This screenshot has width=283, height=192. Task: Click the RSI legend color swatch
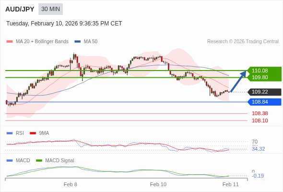[x=10, y=133]
